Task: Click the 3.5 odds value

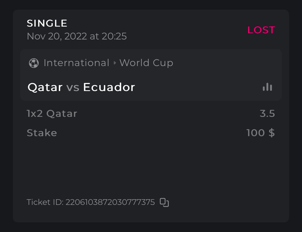Action: tap(267, 114)
